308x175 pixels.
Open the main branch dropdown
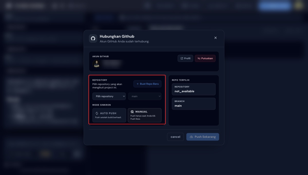[145, 96]
